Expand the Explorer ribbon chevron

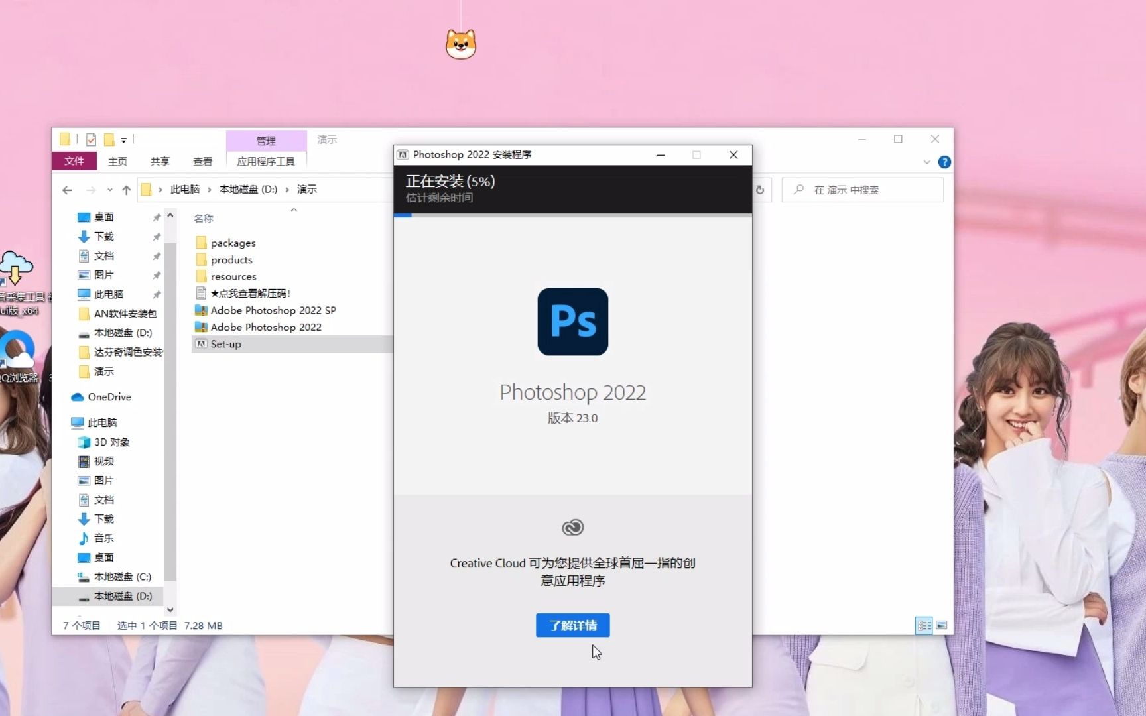pos(926,162)
